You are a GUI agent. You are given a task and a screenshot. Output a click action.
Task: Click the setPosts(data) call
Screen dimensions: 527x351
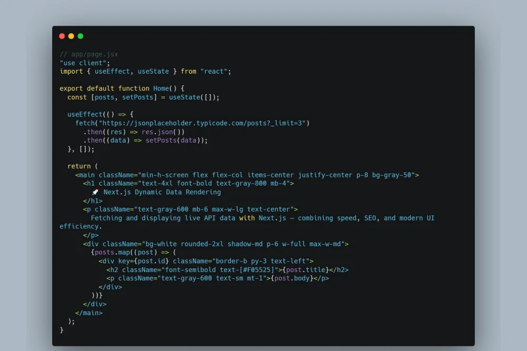coord(177,141)
